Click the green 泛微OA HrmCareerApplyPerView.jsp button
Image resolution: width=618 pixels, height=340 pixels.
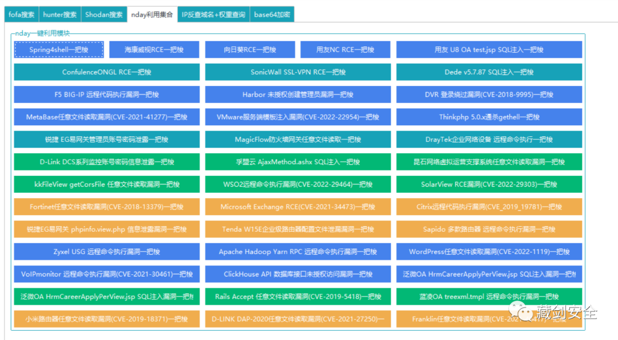[107, 297]
